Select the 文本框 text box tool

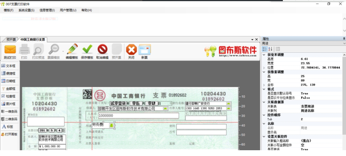point(8,66)
